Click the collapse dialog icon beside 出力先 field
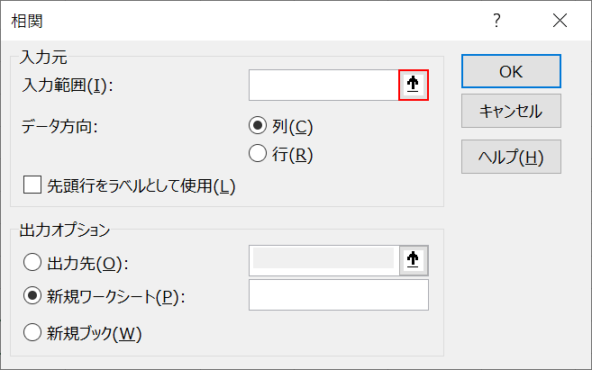592x370 pixels. coord(413,260)
